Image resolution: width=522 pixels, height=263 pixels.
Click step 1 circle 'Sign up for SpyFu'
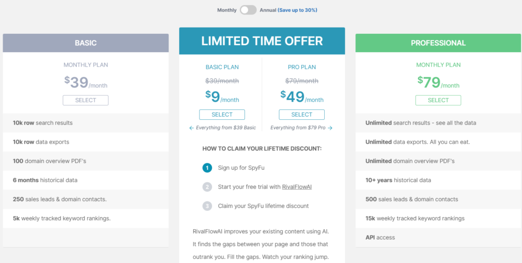(207, 168)
